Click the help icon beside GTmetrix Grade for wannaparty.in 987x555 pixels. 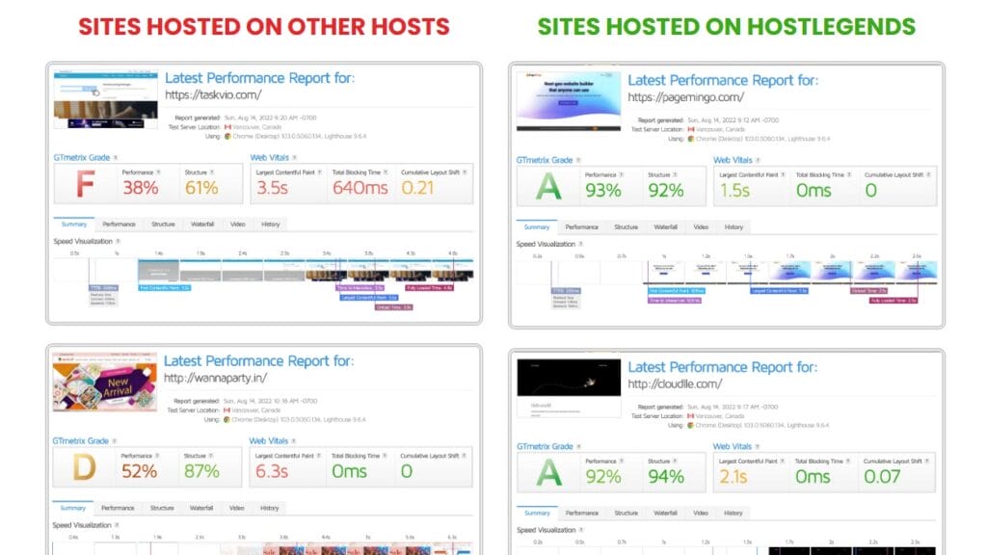pos(115,441)
